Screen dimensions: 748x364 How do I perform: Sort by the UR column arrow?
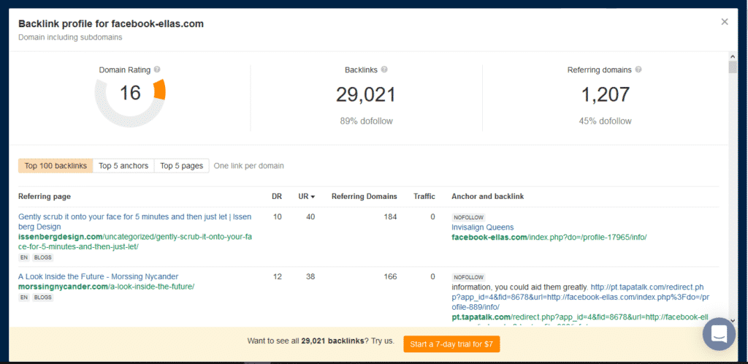coord(313,197)
